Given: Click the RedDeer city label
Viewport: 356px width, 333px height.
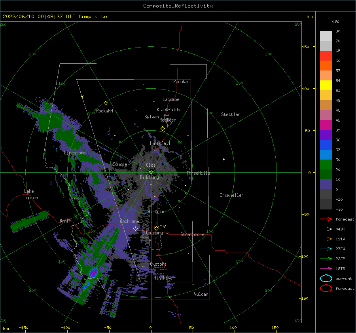Looking at the screenshot, I should [x=168, y=120].
